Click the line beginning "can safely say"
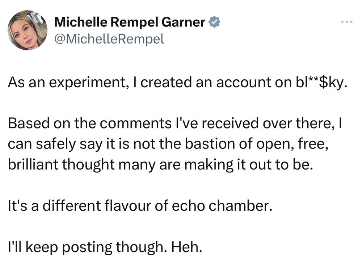Image resolution: width=362 pixels, height=268 pixels. coord(168,144)
